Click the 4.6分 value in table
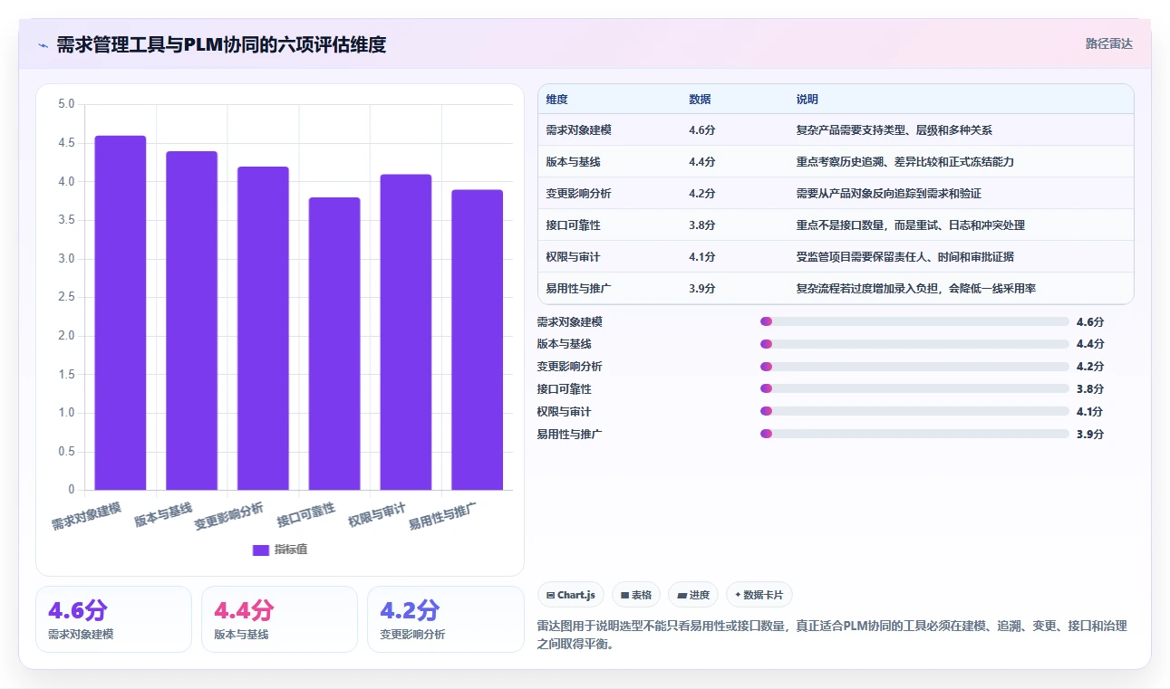Screen dimensions: 1170x689 pos(702,130)
